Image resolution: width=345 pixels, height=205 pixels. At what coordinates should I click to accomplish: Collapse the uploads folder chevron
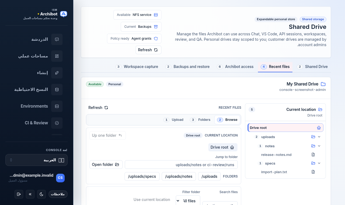pyautogui.click(x=319, y=137)
